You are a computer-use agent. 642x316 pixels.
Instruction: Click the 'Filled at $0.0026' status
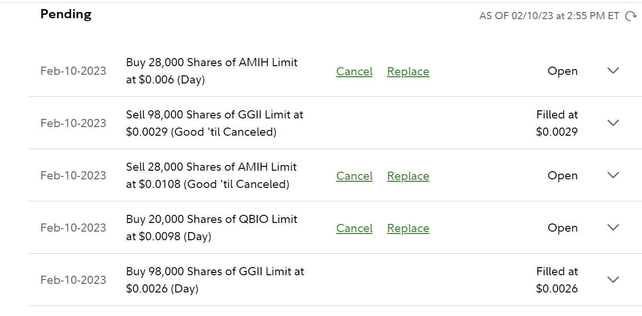[557, 280]
